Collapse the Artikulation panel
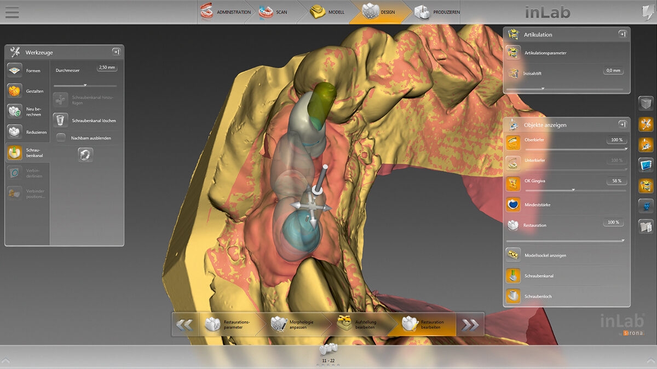The image size is (657, 369). pos(623,34)
